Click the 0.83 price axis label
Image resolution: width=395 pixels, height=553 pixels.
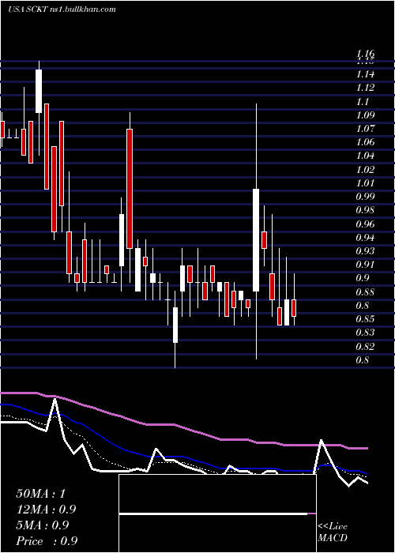point(365,333)
